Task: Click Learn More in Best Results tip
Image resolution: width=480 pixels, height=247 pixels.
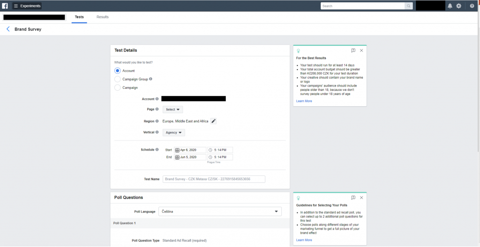Action: click(x=304, y=101)
